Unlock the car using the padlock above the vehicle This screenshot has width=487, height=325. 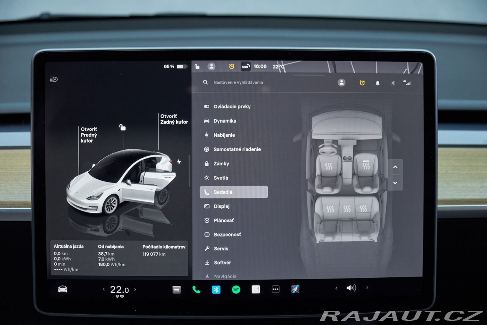point(122,127)
